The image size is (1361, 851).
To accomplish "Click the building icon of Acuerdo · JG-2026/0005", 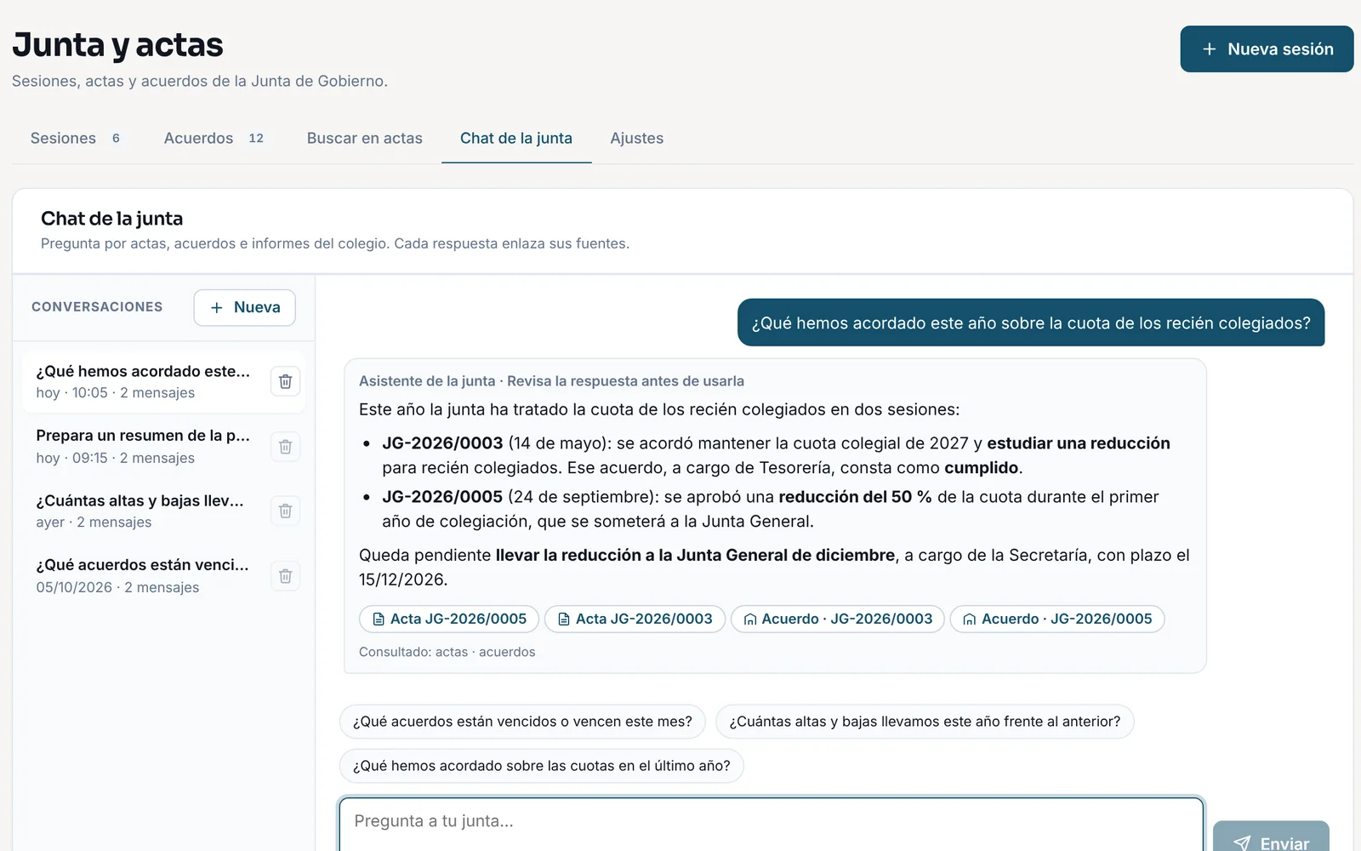I will click(970, 620).
